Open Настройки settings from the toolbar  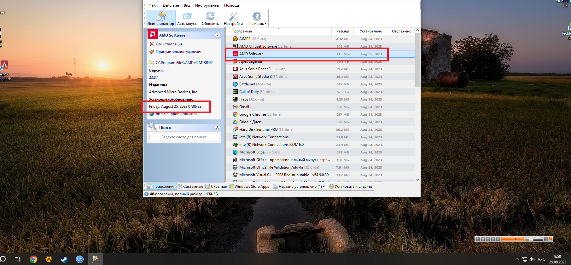(x=233, y=18)
